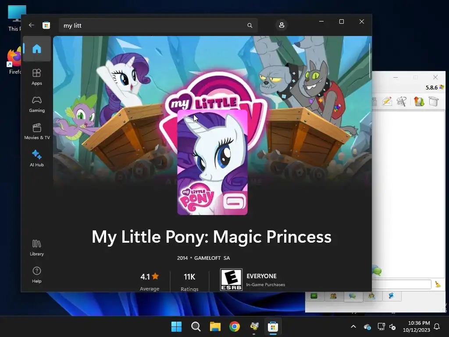Launch Google Chrome from the taskbar
Viewport: 449px width, 337px height.
235,326
